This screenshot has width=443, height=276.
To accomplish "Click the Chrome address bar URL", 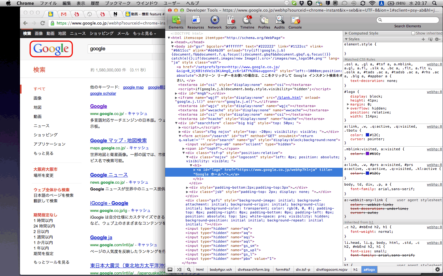I will click(111, 23).
